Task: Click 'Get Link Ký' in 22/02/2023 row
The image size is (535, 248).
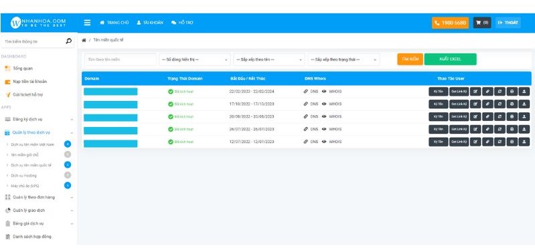Action: [459, 92]
